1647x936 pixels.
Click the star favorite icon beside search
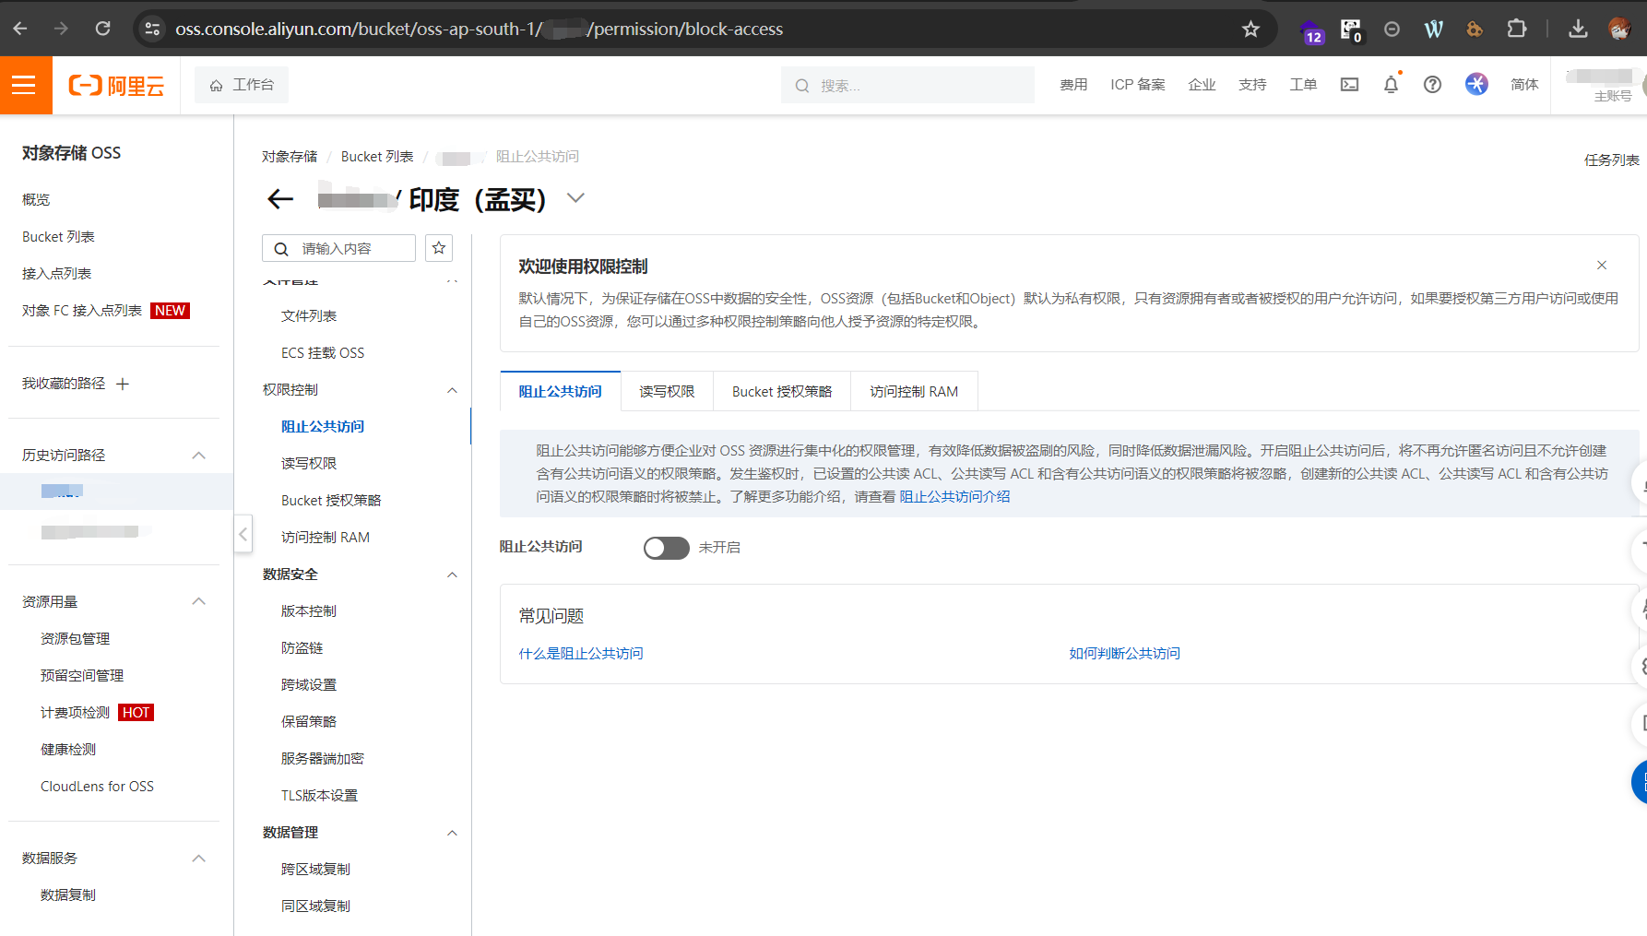[439, 248]
